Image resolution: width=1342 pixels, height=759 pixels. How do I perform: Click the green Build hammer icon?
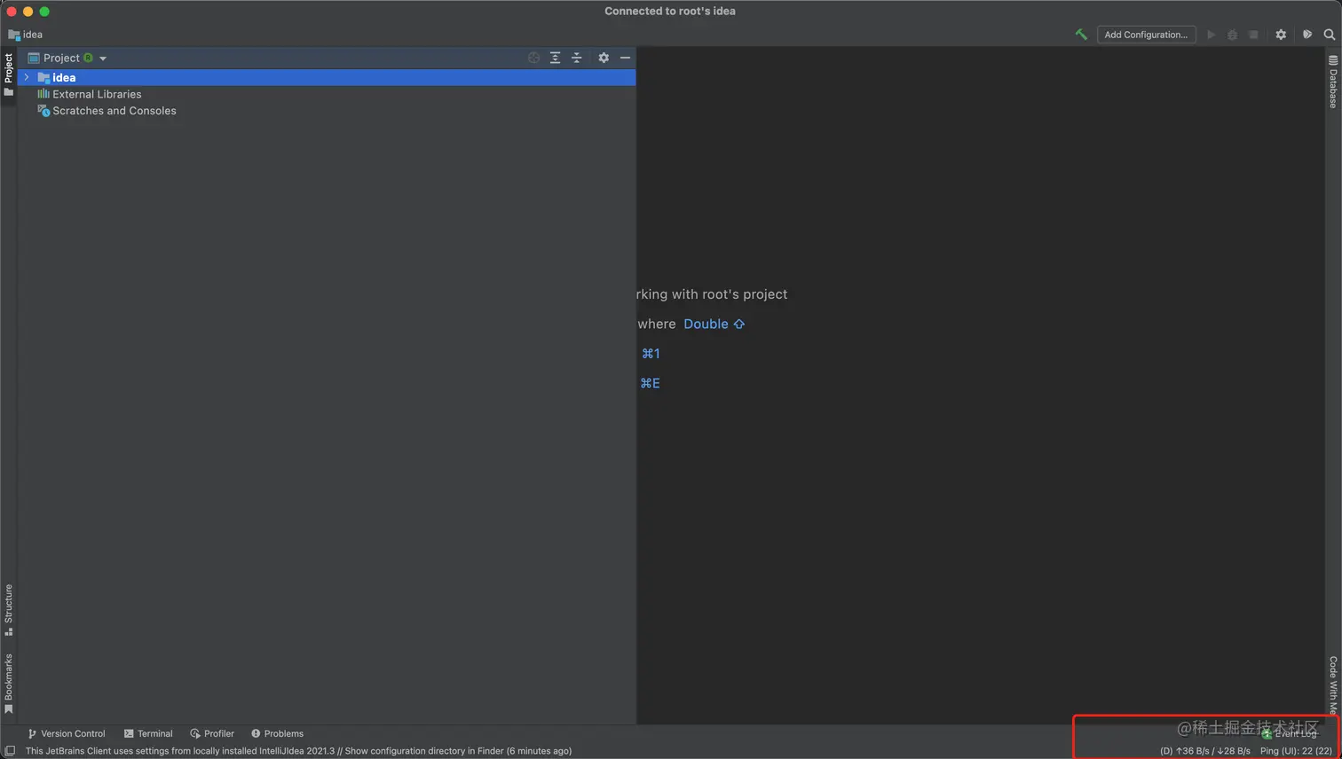(x=1081, y=35)
